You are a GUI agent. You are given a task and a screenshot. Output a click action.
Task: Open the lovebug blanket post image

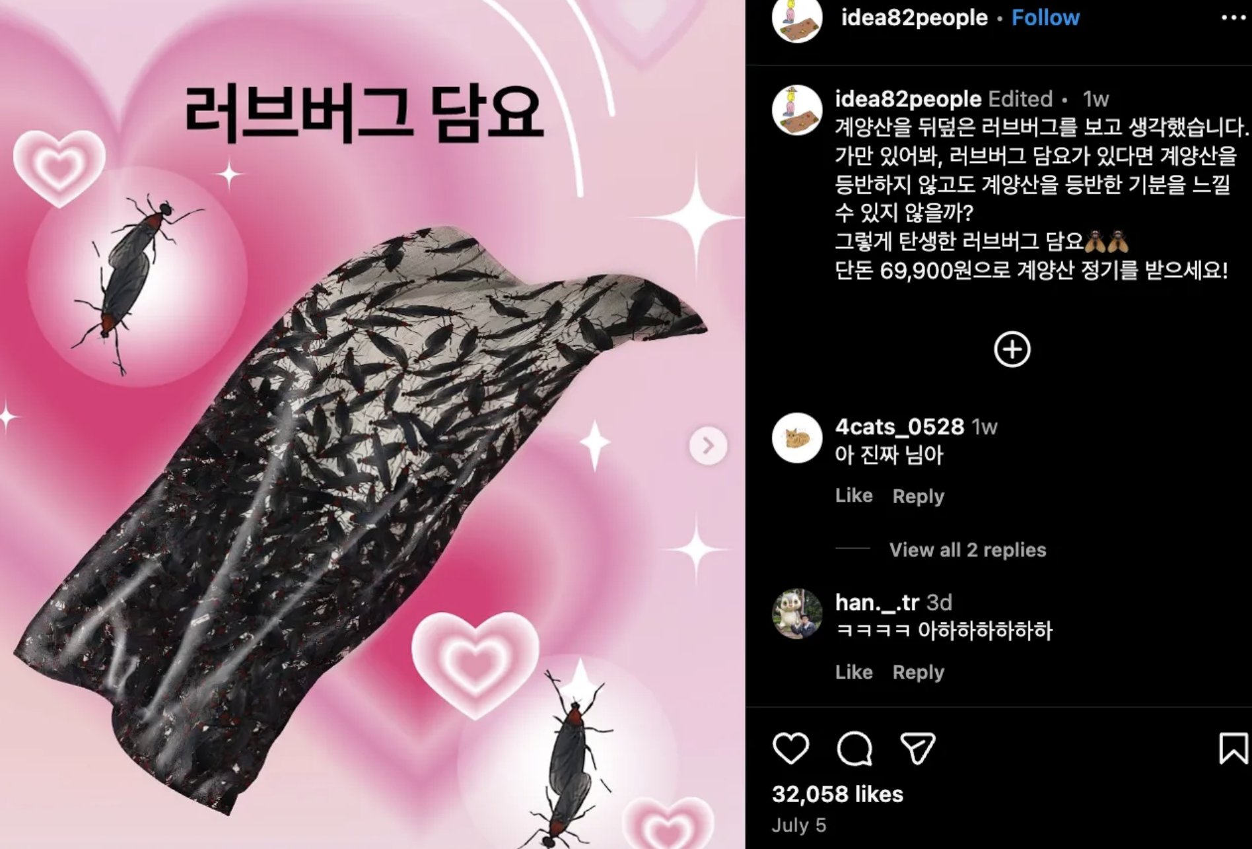(x=372, y=424)
